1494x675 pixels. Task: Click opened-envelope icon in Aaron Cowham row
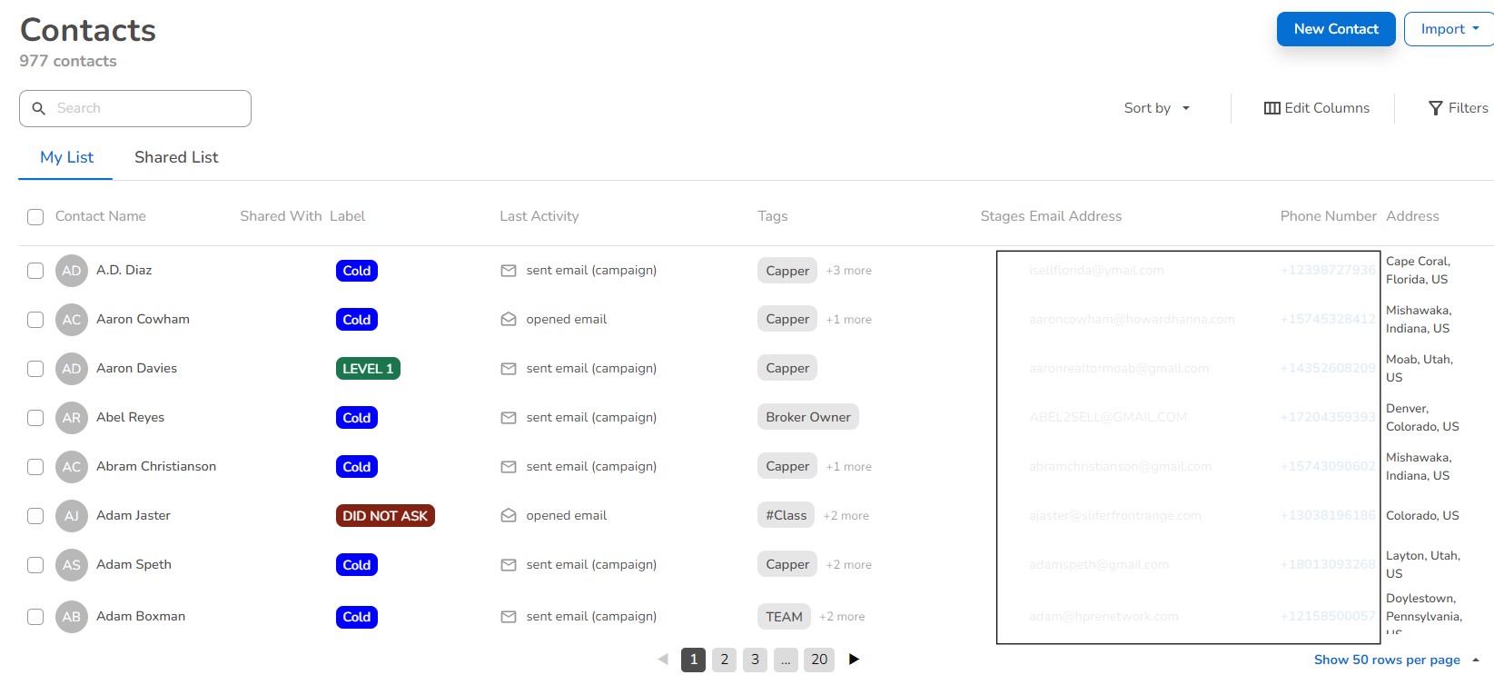pos(509,319)
